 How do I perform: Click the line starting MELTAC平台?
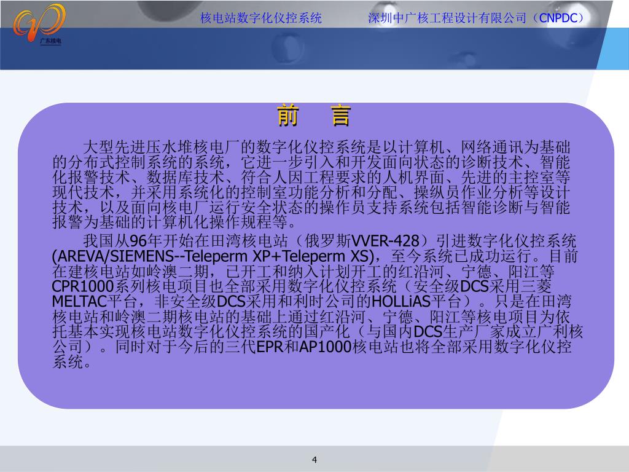312,301
